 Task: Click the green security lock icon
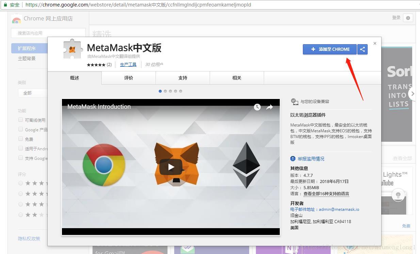click(5, 5)
